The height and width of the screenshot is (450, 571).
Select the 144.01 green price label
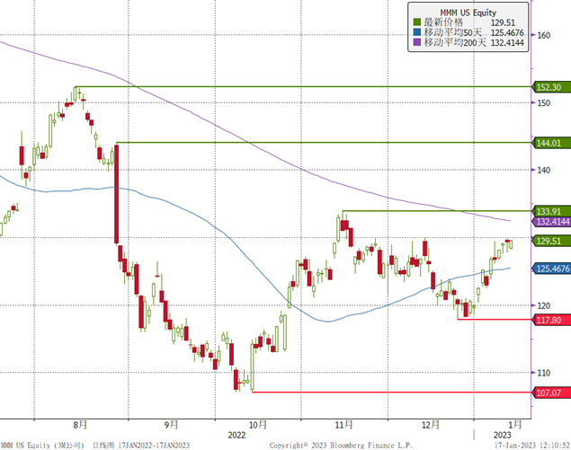tap(549, 143)
